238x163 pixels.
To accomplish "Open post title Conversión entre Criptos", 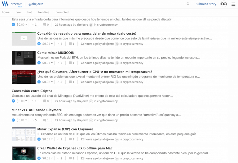I will pyautogui.click(x=32, y=91).
